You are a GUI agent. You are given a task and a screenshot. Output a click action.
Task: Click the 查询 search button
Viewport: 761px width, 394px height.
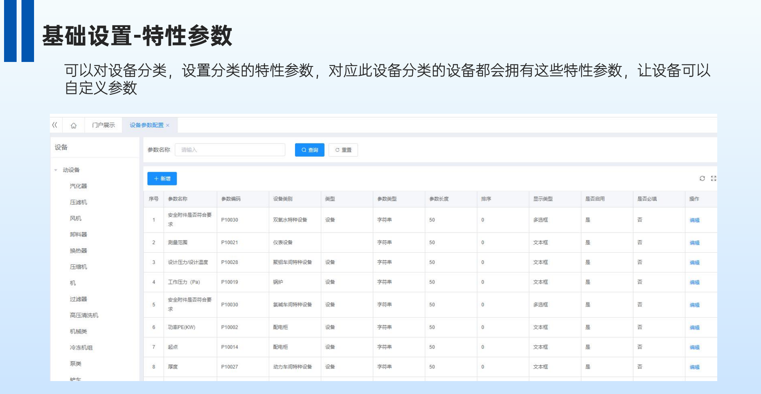(310, 150)
